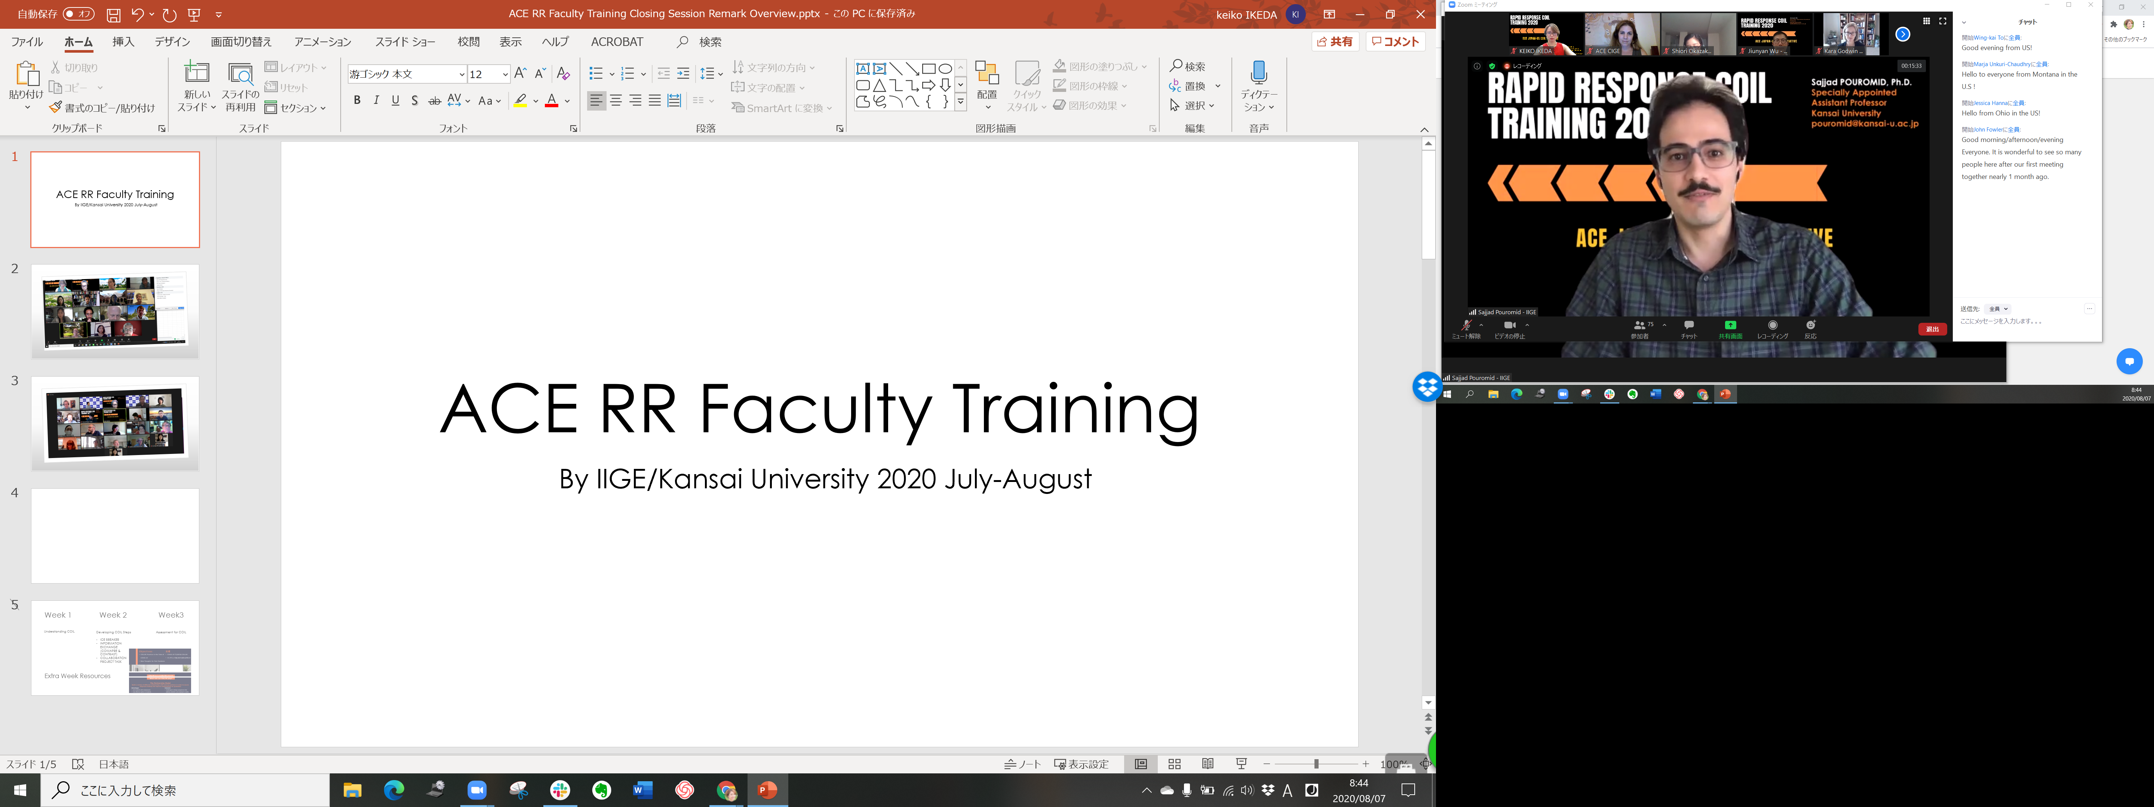Open the Transitions (画面切り替え) tab
The width and height of the screenshot is (2154, 807).
coord(241,42)
